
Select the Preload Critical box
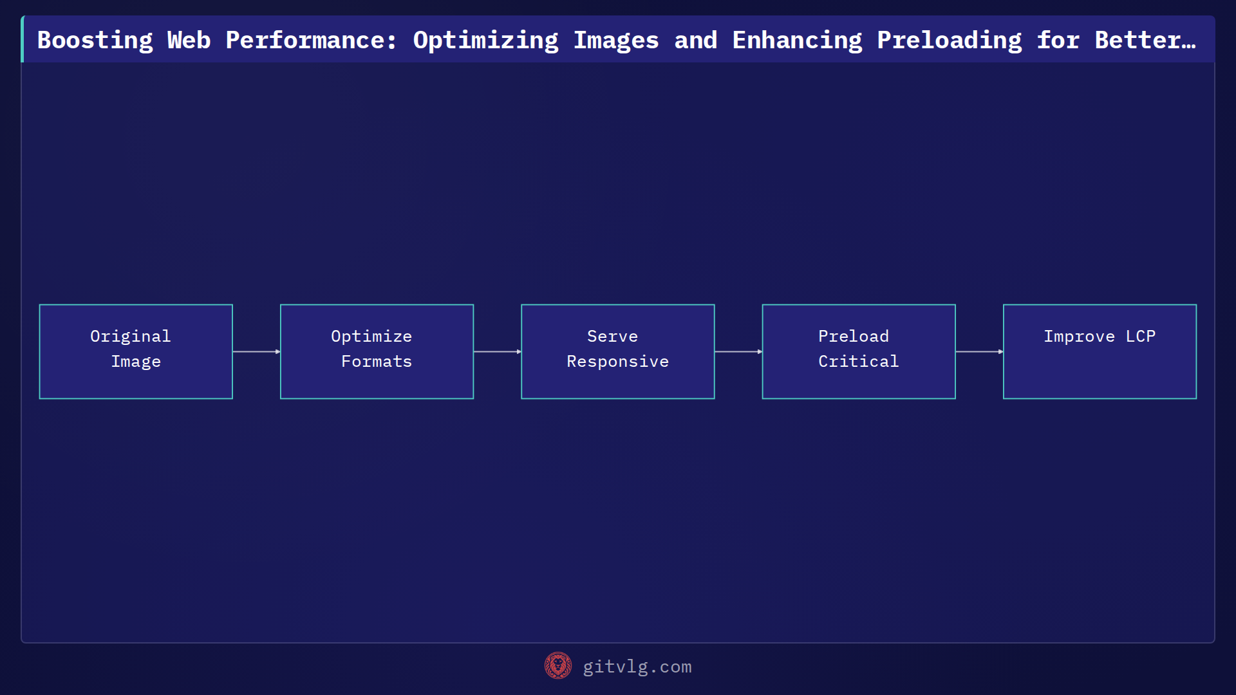pos(859,351)
